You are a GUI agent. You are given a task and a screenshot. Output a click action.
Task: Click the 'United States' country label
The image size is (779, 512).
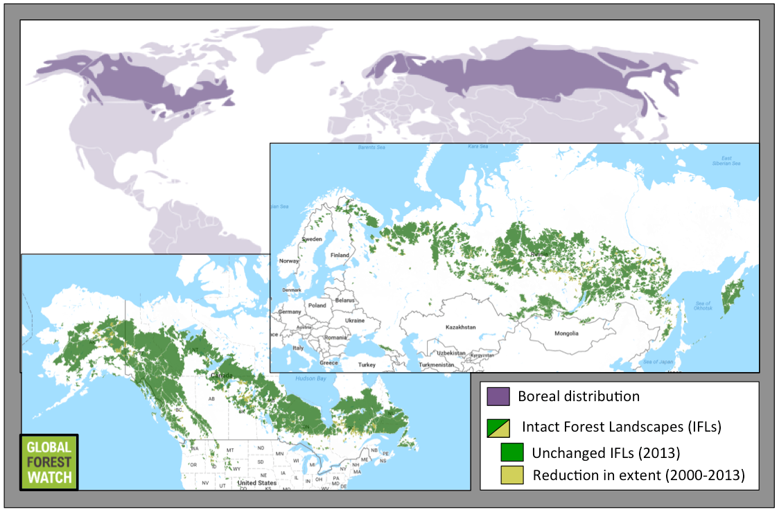point(257,483)
